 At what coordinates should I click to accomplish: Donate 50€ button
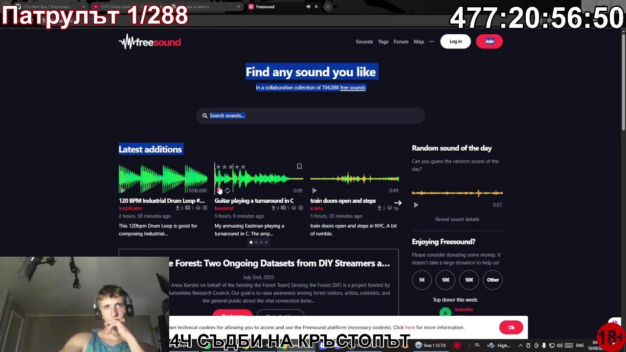click(x=469, y=280)
